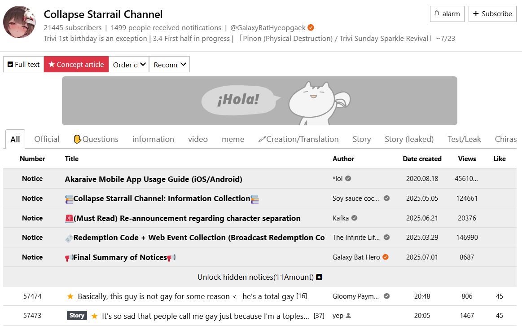The width and height of the screenshot is (522, 326).
Task: Open the Test/Leak tab
Action: [x=464, y=139]
